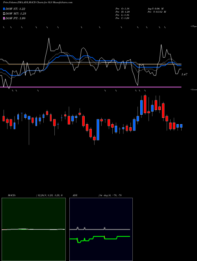Select the 'DOW MT: 1.23' legend label
The image size is (197, 261).
(16, 13)
